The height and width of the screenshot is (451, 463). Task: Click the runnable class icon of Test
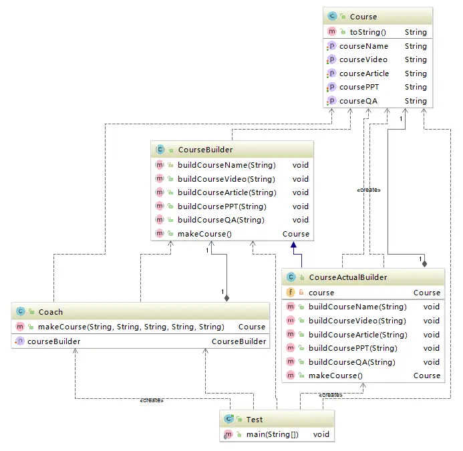228,419
